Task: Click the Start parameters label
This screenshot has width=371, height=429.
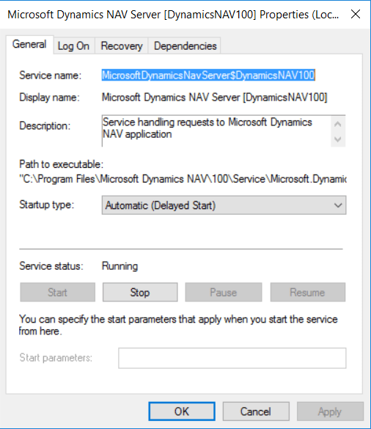Action: 56,358
